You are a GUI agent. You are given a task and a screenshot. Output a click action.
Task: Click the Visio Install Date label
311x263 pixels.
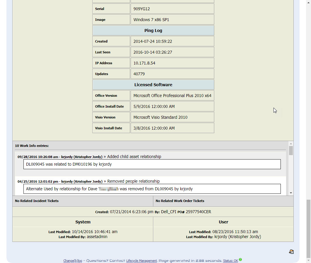(108, 128)
